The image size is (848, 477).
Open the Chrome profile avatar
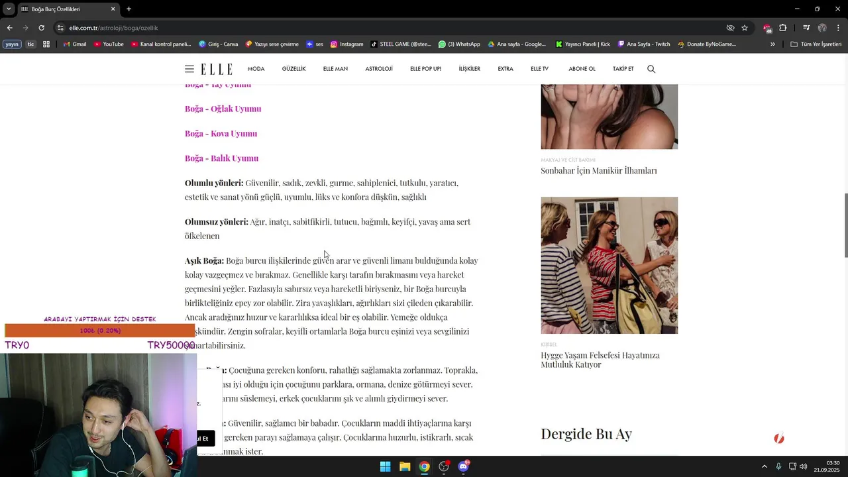click(822, 28)
